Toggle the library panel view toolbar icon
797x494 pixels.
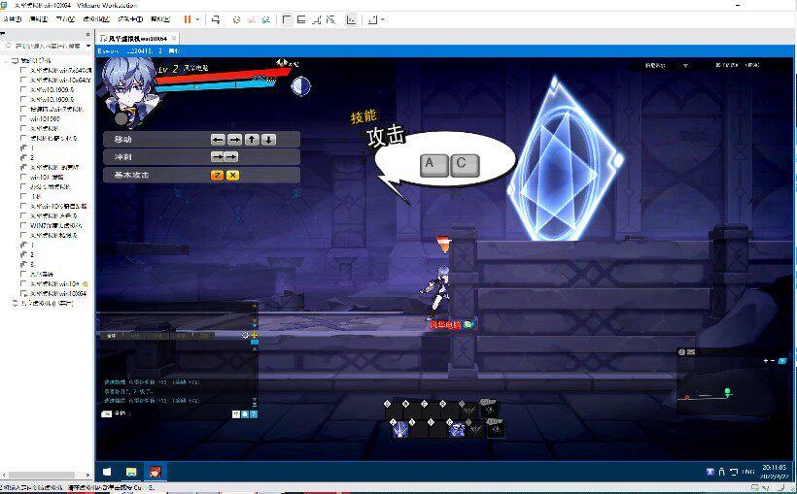[x=287, y=19]
